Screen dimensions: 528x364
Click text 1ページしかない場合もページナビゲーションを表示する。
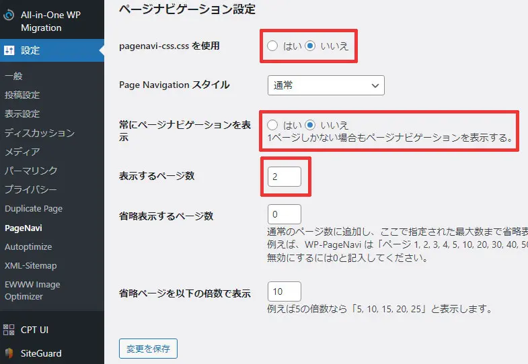tap(390, 138)
